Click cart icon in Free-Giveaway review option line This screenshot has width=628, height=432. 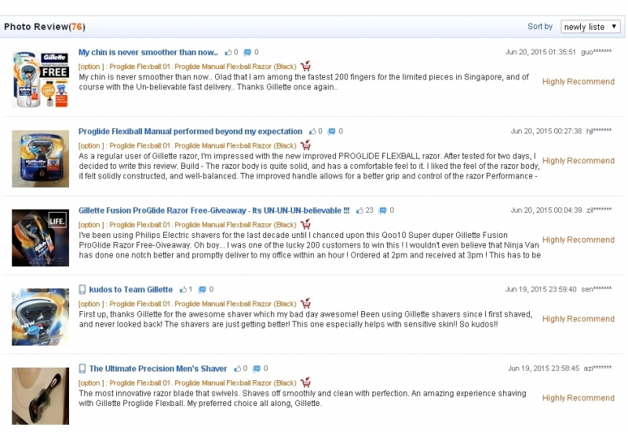click(305, 225)
